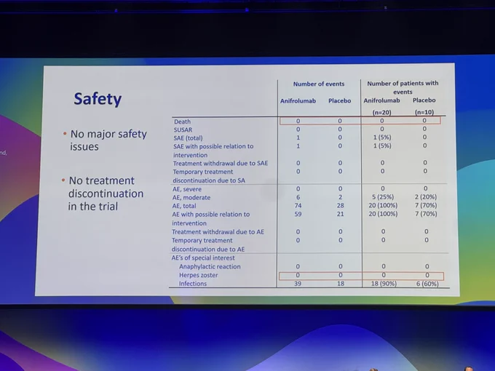The width and height of the screenshot is (495, 371).
Task: Click the "Number of patients with events" header
Action: 403,87
